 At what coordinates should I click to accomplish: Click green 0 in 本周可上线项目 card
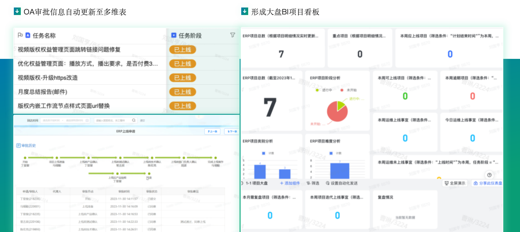[405, 96]
